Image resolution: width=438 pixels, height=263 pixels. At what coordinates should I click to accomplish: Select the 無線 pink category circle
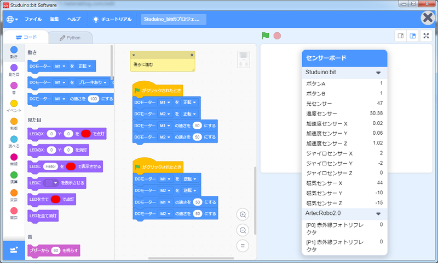click(14, 157)
